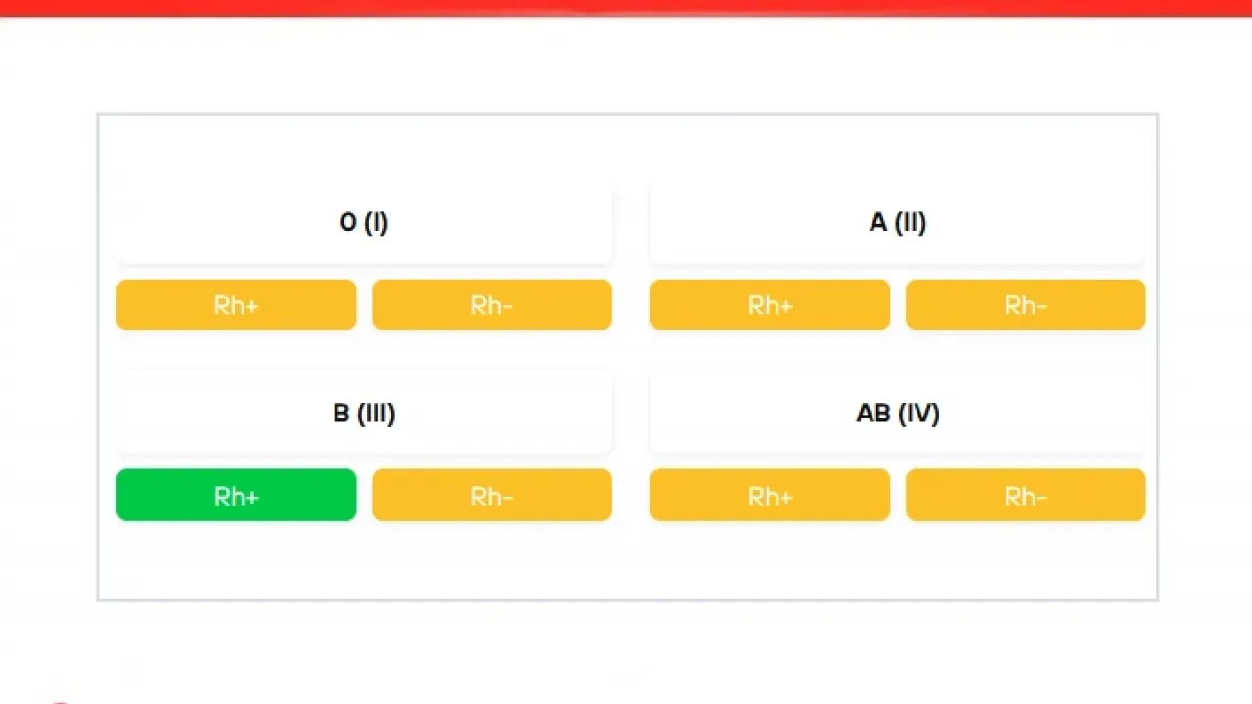Open the AB (IV) blood group header
The width and height of the screenshot is (1252, 704).
tap(898, 413)
